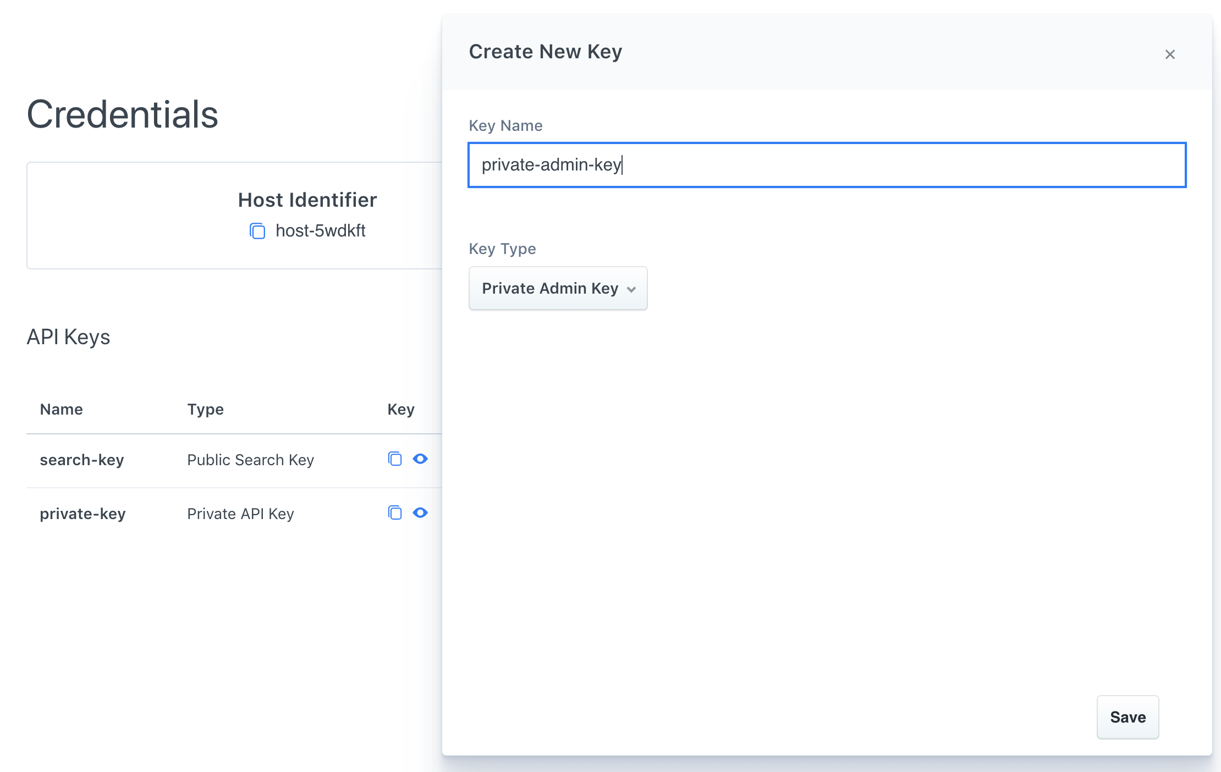Close the Create New Key dialog
Screen dimensions: 1221x772
[1170, 54]
